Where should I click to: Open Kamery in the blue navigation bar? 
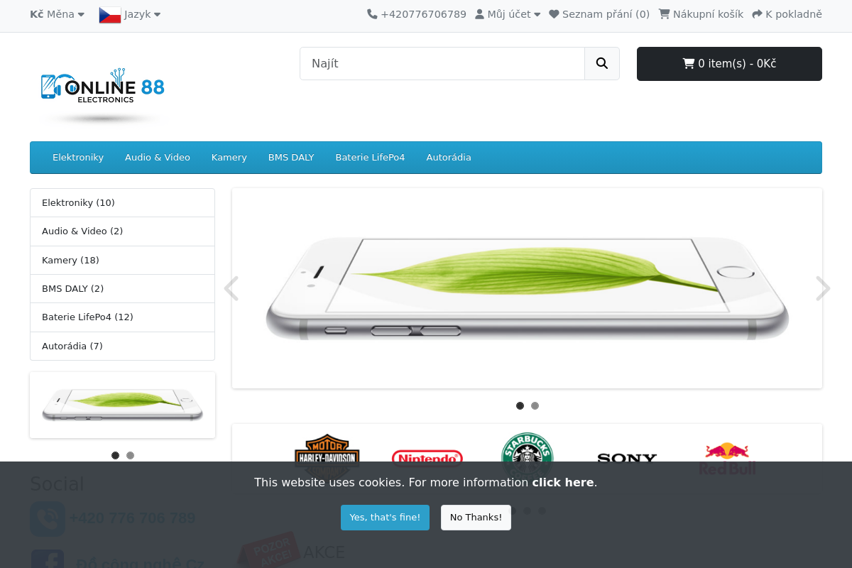pos(229,158)
